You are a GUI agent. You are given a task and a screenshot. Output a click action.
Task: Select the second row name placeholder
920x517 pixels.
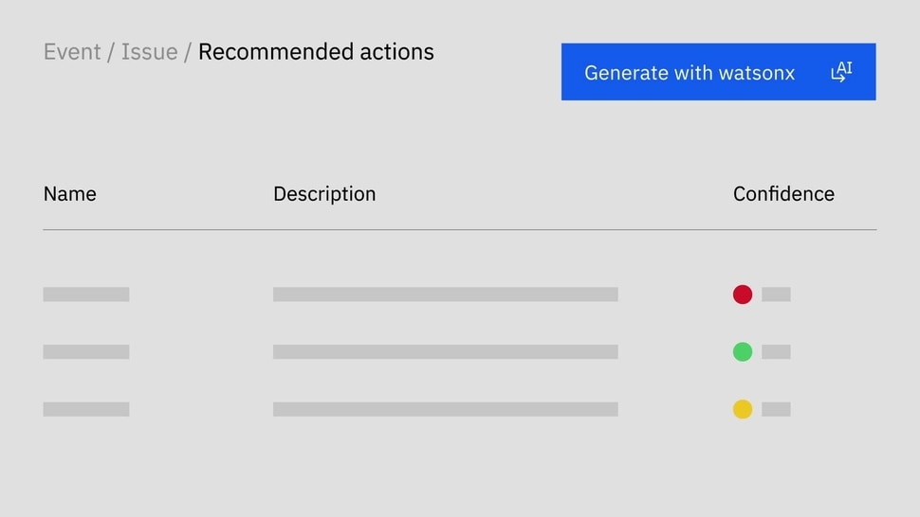86,351
